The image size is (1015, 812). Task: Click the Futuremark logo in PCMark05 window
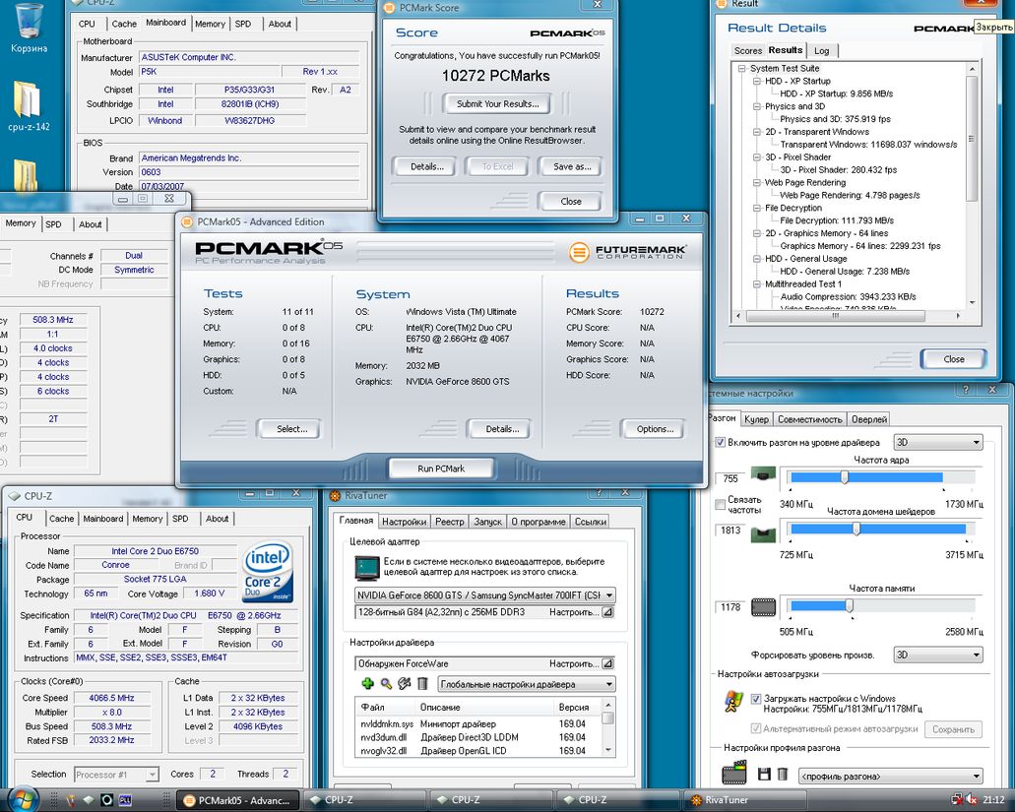point(628,252)
